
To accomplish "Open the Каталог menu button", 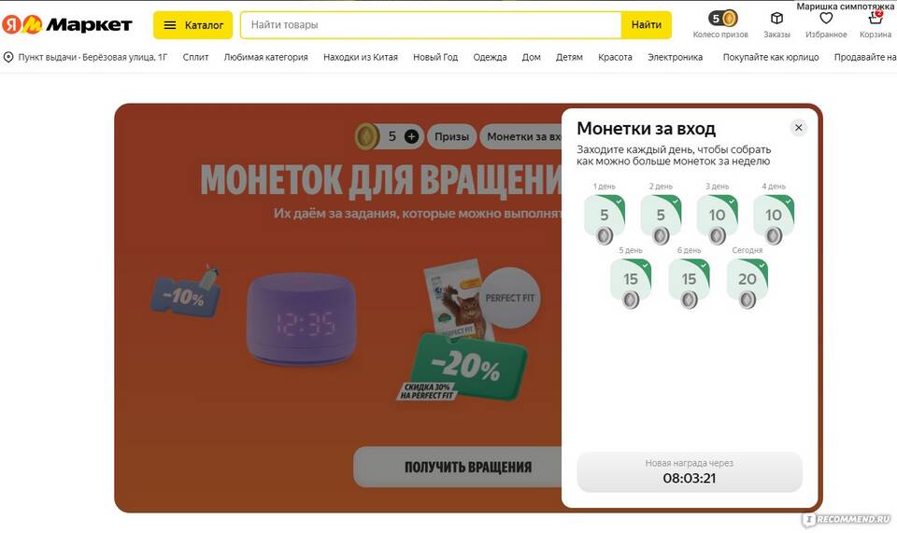I will click(192, 25).
